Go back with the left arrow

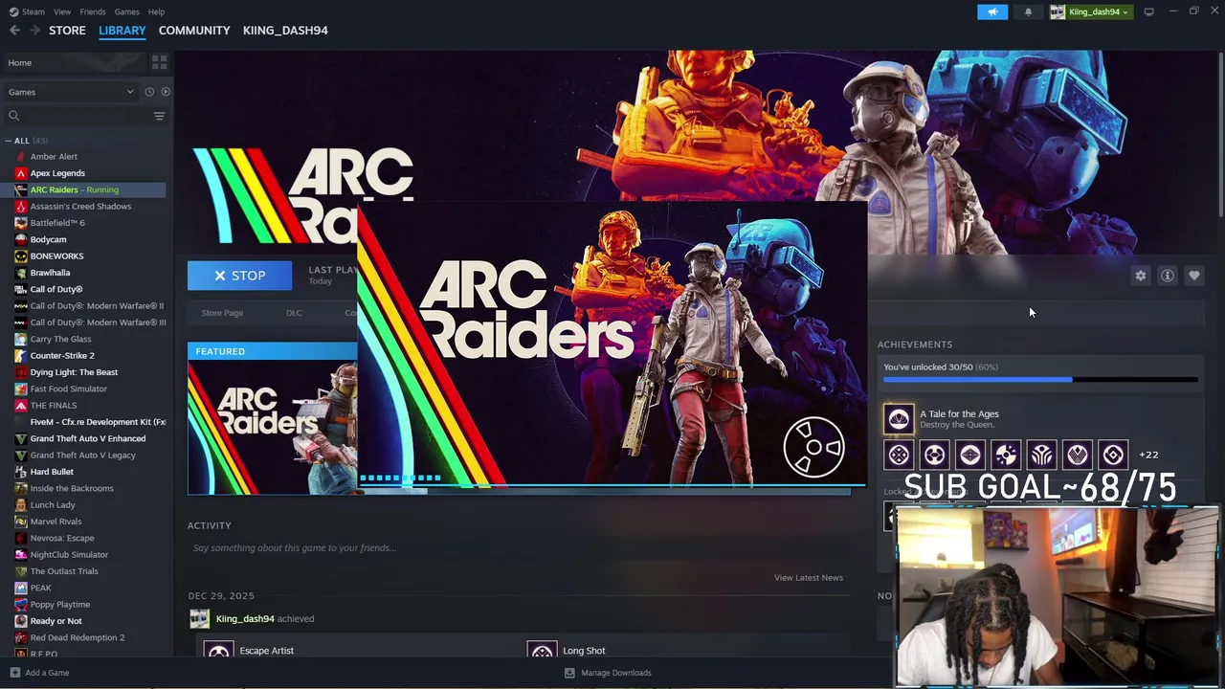pos(14,31)
